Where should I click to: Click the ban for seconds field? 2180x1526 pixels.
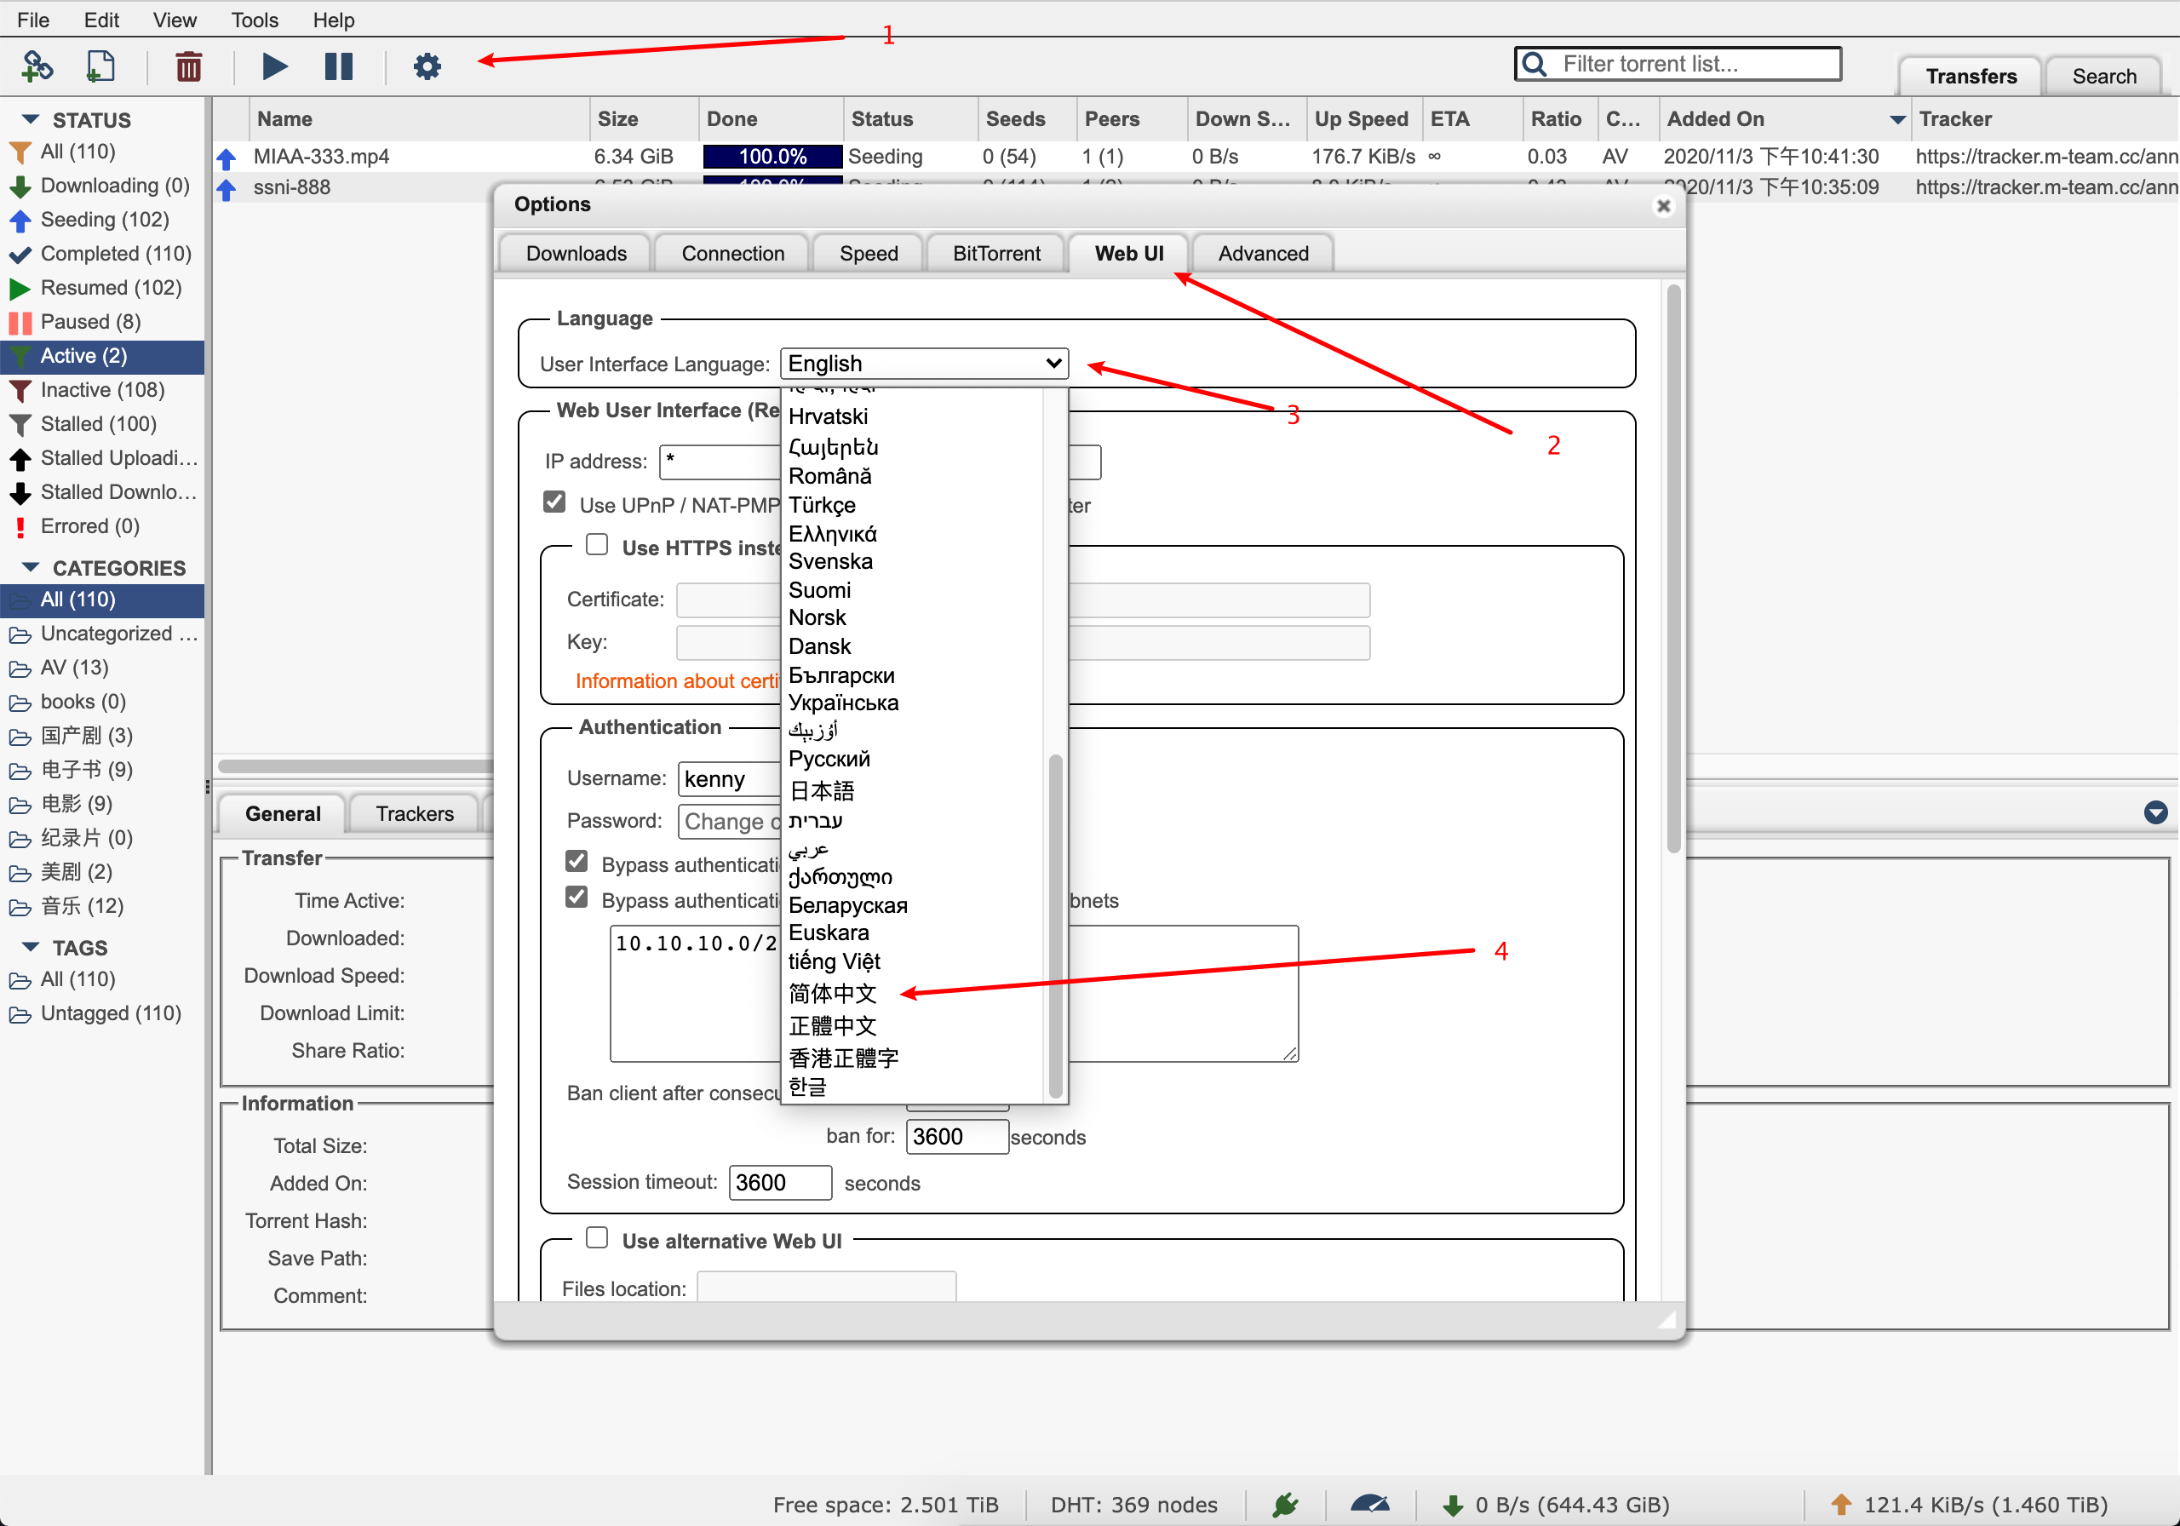point(957,1137)
